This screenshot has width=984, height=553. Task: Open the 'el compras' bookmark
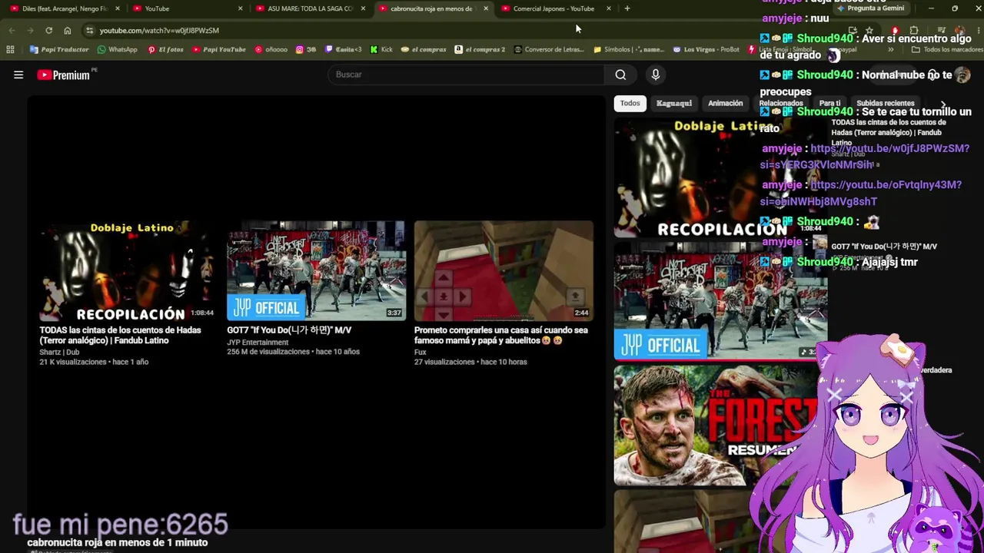424,49
